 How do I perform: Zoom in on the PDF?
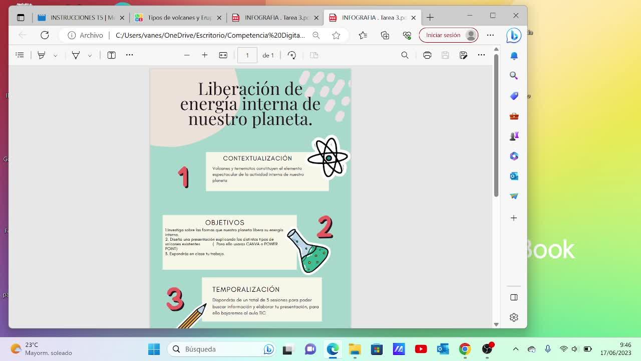click(x=205, y=55)
